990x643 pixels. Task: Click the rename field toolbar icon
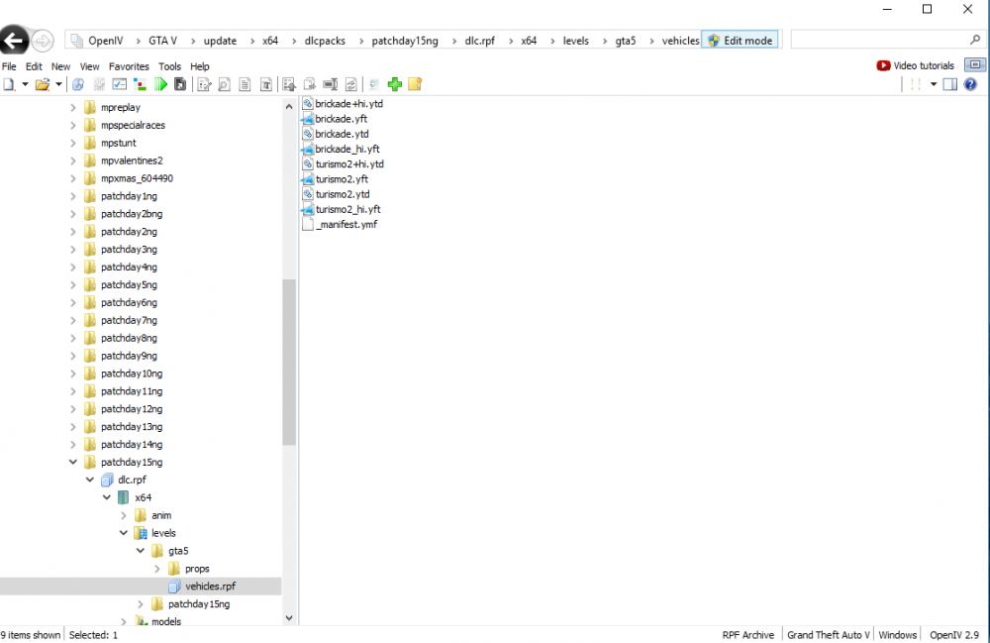(x=331, y=84)
